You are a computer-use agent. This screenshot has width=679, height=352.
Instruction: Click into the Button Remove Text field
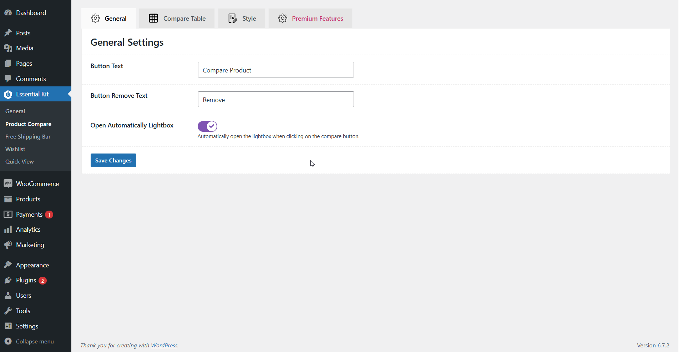[x=275, y=100]
